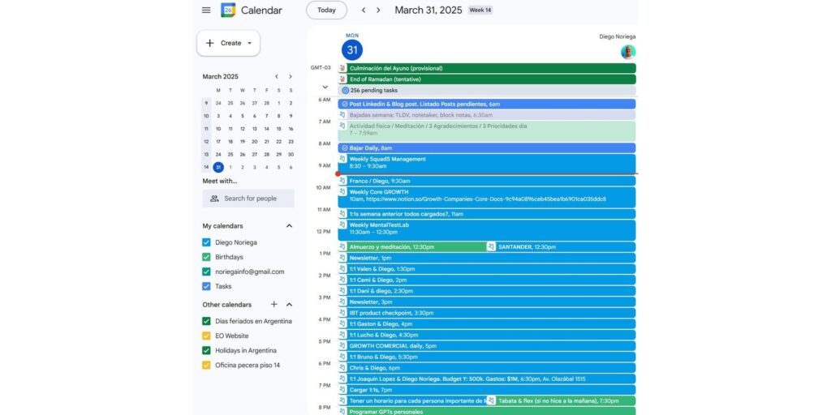Show previous month in mini calendar
The image size is (831, 415).
(x=276, y=77)
